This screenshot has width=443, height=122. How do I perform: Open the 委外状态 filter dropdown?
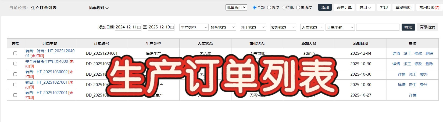tap(283, 27)
